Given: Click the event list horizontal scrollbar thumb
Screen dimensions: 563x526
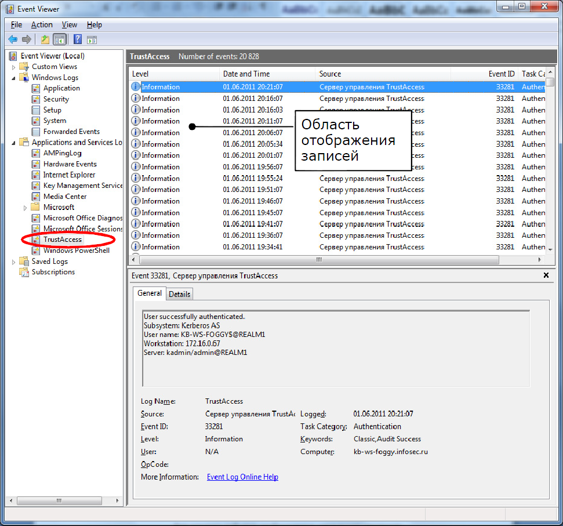Looking at the screenshot, I should pos(319,260).
